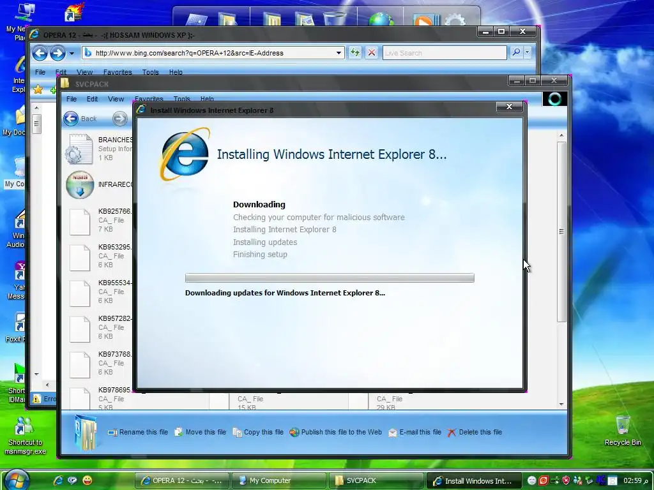Click the Forward arrow in Internet Explorer window
Image resolution: width=654 pixels, height=490 pixels.
(x=57, y=53)
